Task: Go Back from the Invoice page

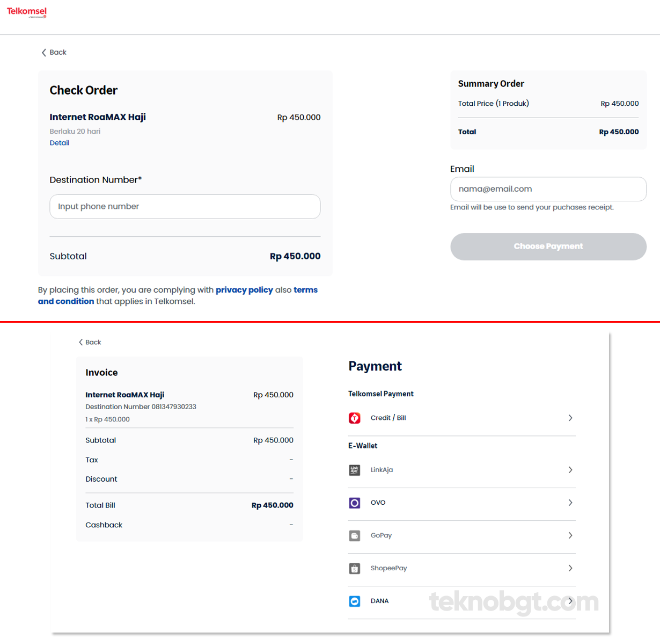Action: pyautogui.click(x=90, y=342)
